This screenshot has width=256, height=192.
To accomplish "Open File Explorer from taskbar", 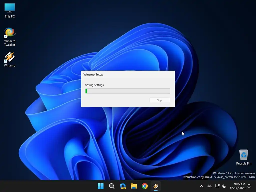I will (134, 186).
